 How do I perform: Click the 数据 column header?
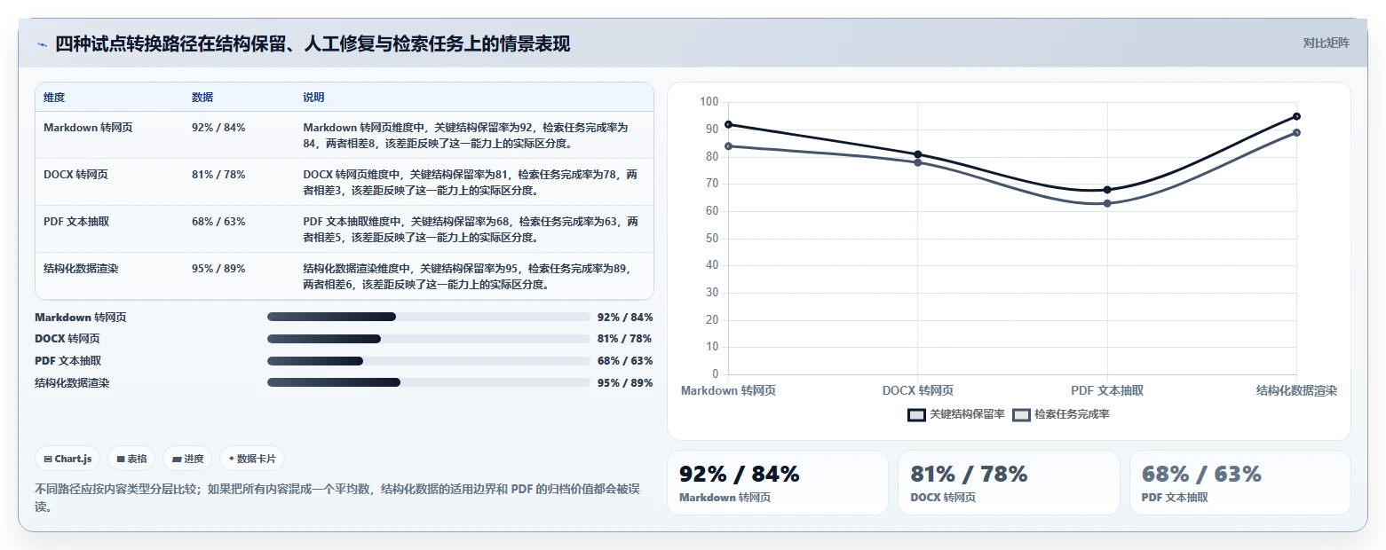pyautogui.click(x=202, y=98)
